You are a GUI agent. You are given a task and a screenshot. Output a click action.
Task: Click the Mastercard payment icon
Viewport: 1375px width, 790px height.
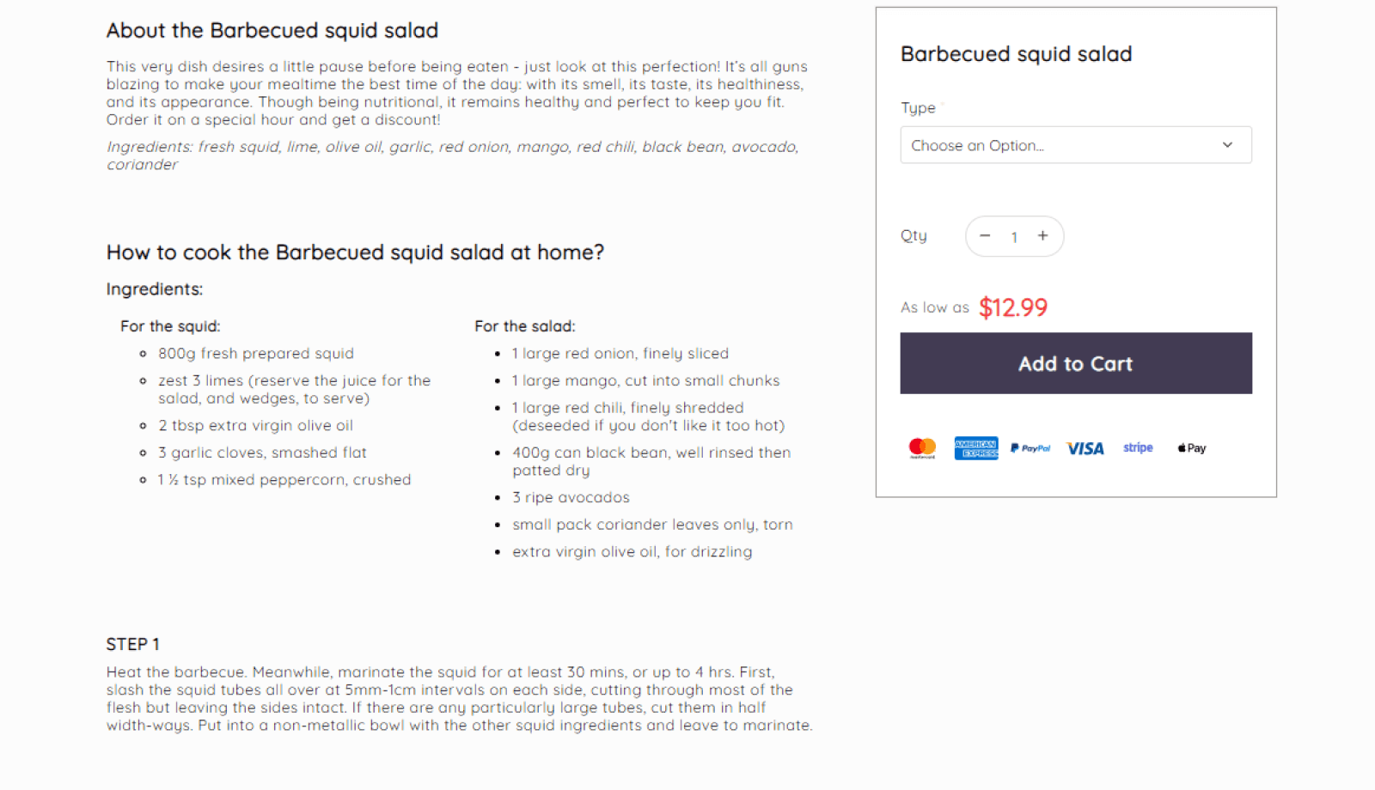922,447
